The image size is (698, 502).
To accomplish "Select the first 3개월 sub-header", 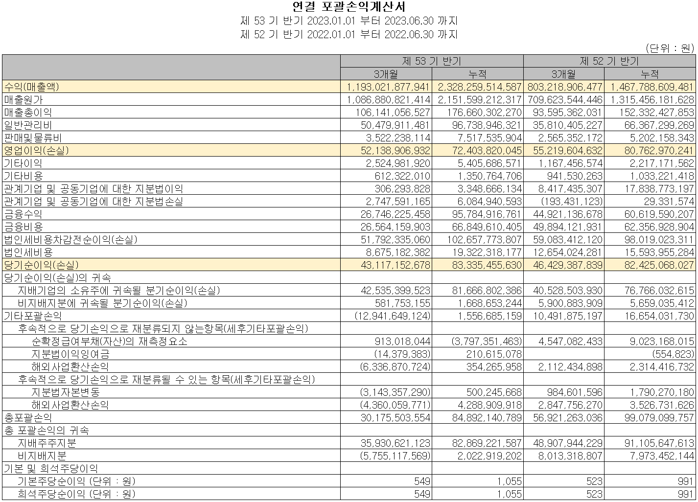I will pos(386,73).
